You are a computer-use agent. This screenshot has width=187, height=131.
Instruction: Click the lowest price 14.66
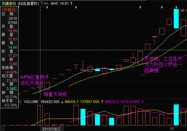point(13,48)
